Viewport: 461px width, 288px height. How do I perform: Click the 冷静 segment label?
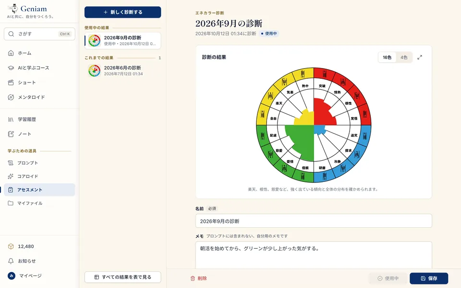coord(337,161)
